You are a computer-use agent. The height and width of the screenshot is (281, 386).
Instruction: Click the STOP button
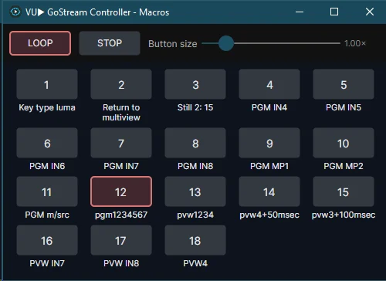pos(110,43)
